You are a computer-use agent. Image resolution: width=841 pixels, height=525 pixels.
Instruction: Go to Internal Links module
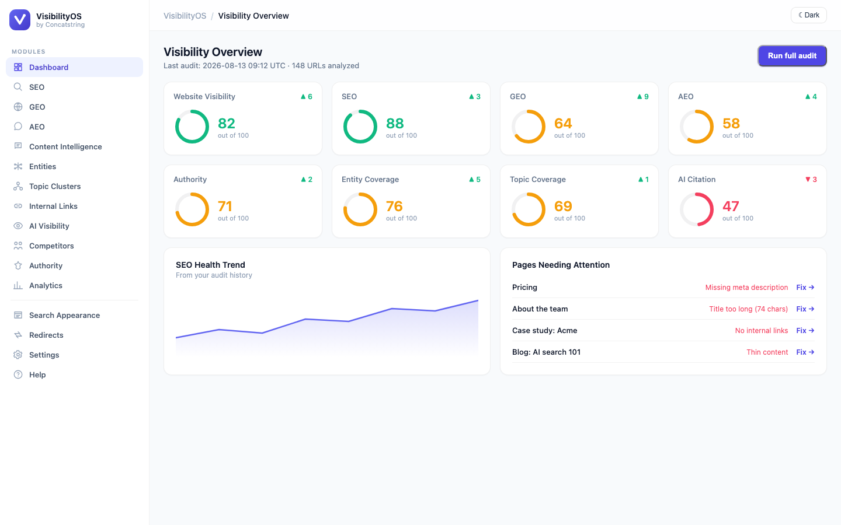pyautogui.click(x=74, y=206)
